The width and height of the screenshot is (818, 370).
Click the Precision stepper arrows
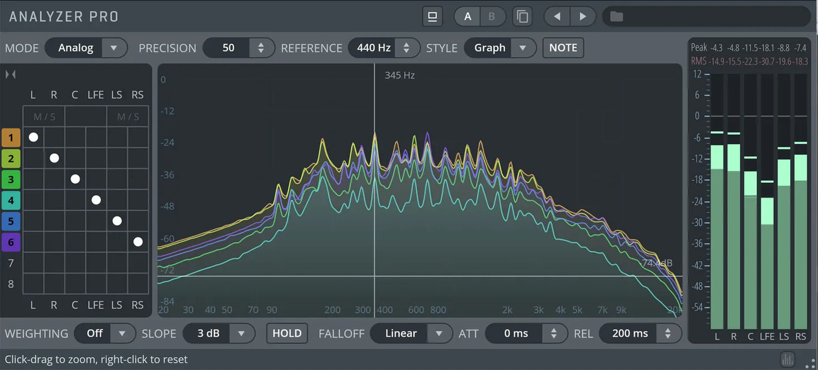pyautogui.click(x=261, y=48)
